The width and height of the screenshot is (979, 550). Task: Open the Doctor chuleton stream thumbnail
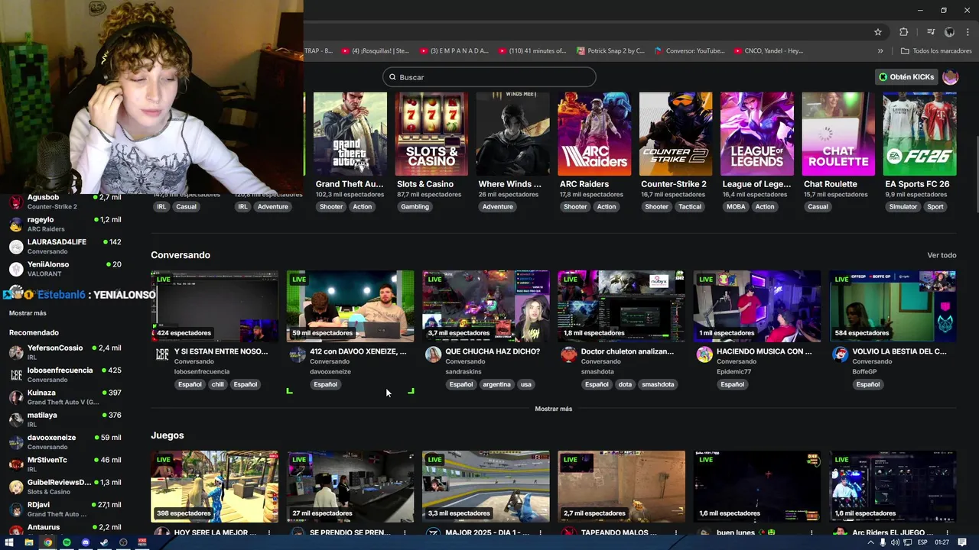tap(621, 306)
